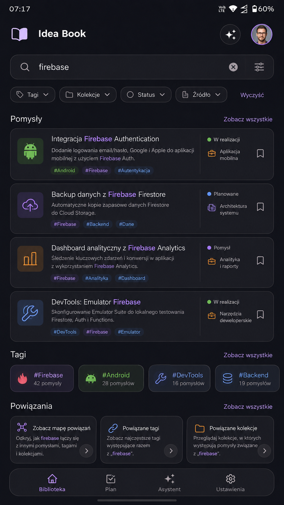Screen dimensions: 284x505
Task: Tap the bar chart icon of Dashboard idea
Action: click(x=30, y=259)
